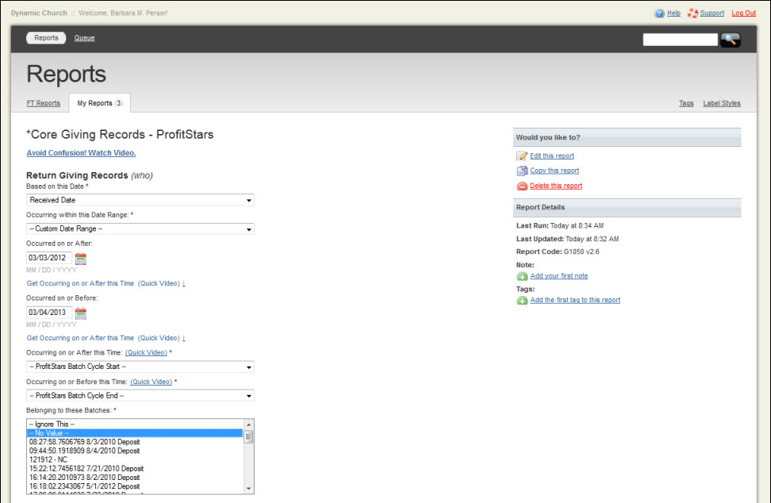This screenshot has width=771, height=503.
Task: Click inside the top search input field
Action: point(680,39)
